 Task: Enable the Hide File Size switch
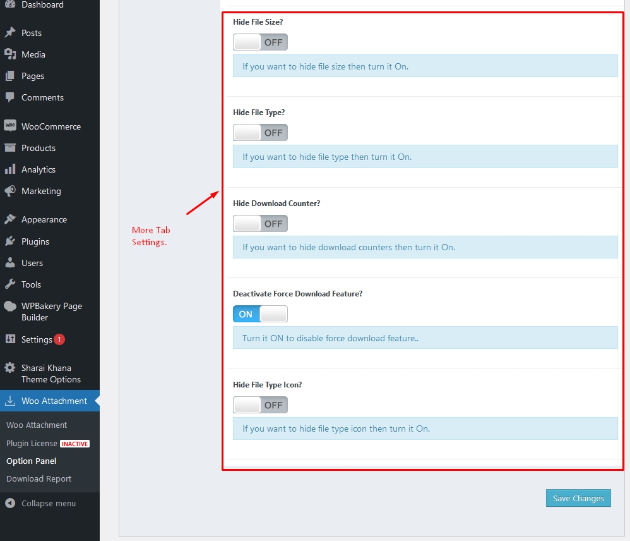click(260, 42)
